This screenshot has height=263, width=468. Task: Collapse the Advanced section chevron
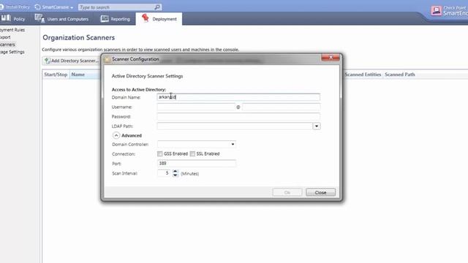116,135
